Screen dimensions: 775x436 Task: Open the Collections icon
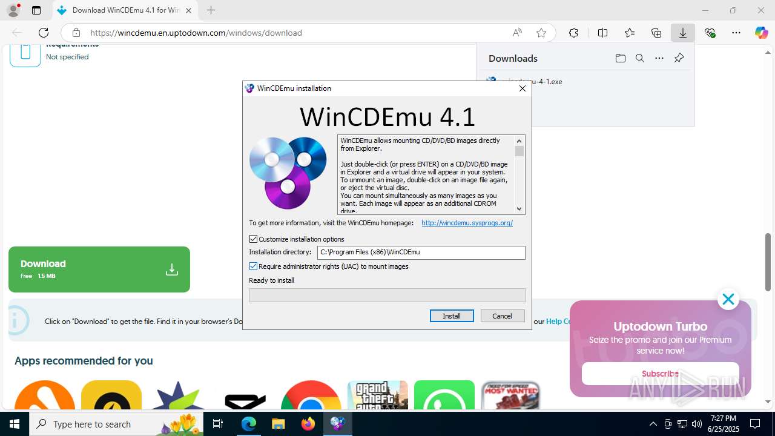[656, 33]
